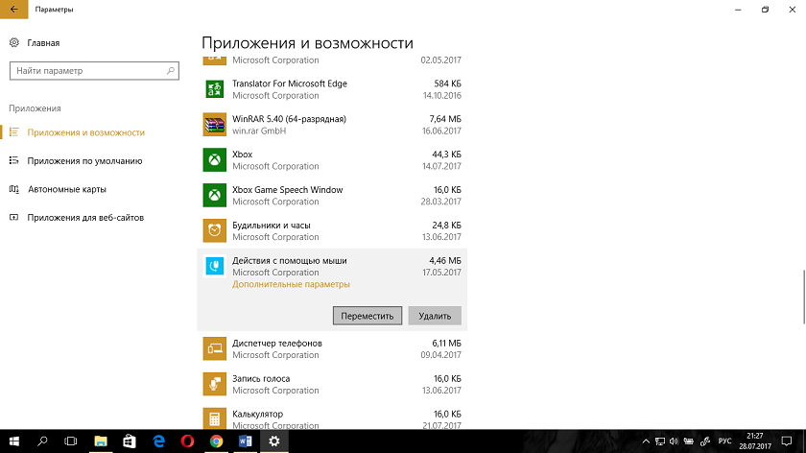Launch Microsoft Edge from the taskbar

(159, 441)
